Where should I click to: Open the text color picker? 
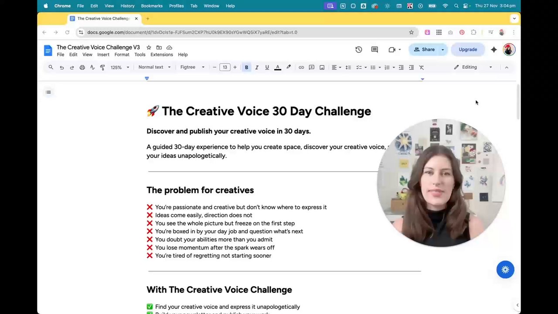coord(278,67)
